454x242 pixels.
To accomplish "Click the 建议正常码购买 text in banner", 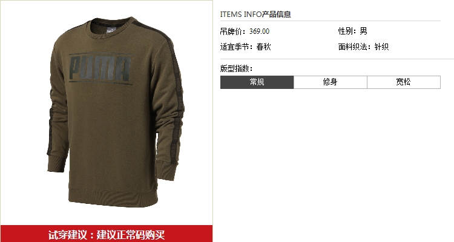I will point(131,235).
